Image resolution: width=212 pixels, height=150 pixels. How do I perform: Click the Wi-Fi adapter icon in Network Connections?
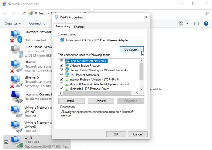[x=17, y=142]
